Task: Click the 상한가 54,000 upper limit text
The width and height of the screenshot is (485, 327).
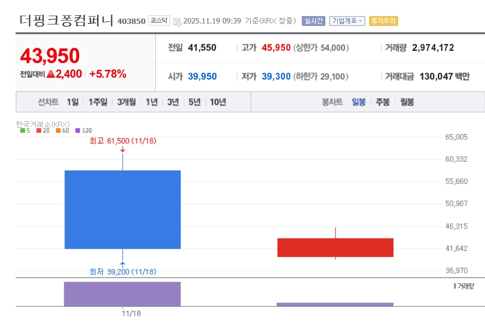Action: pyautogui.click(x=321, y=47)
